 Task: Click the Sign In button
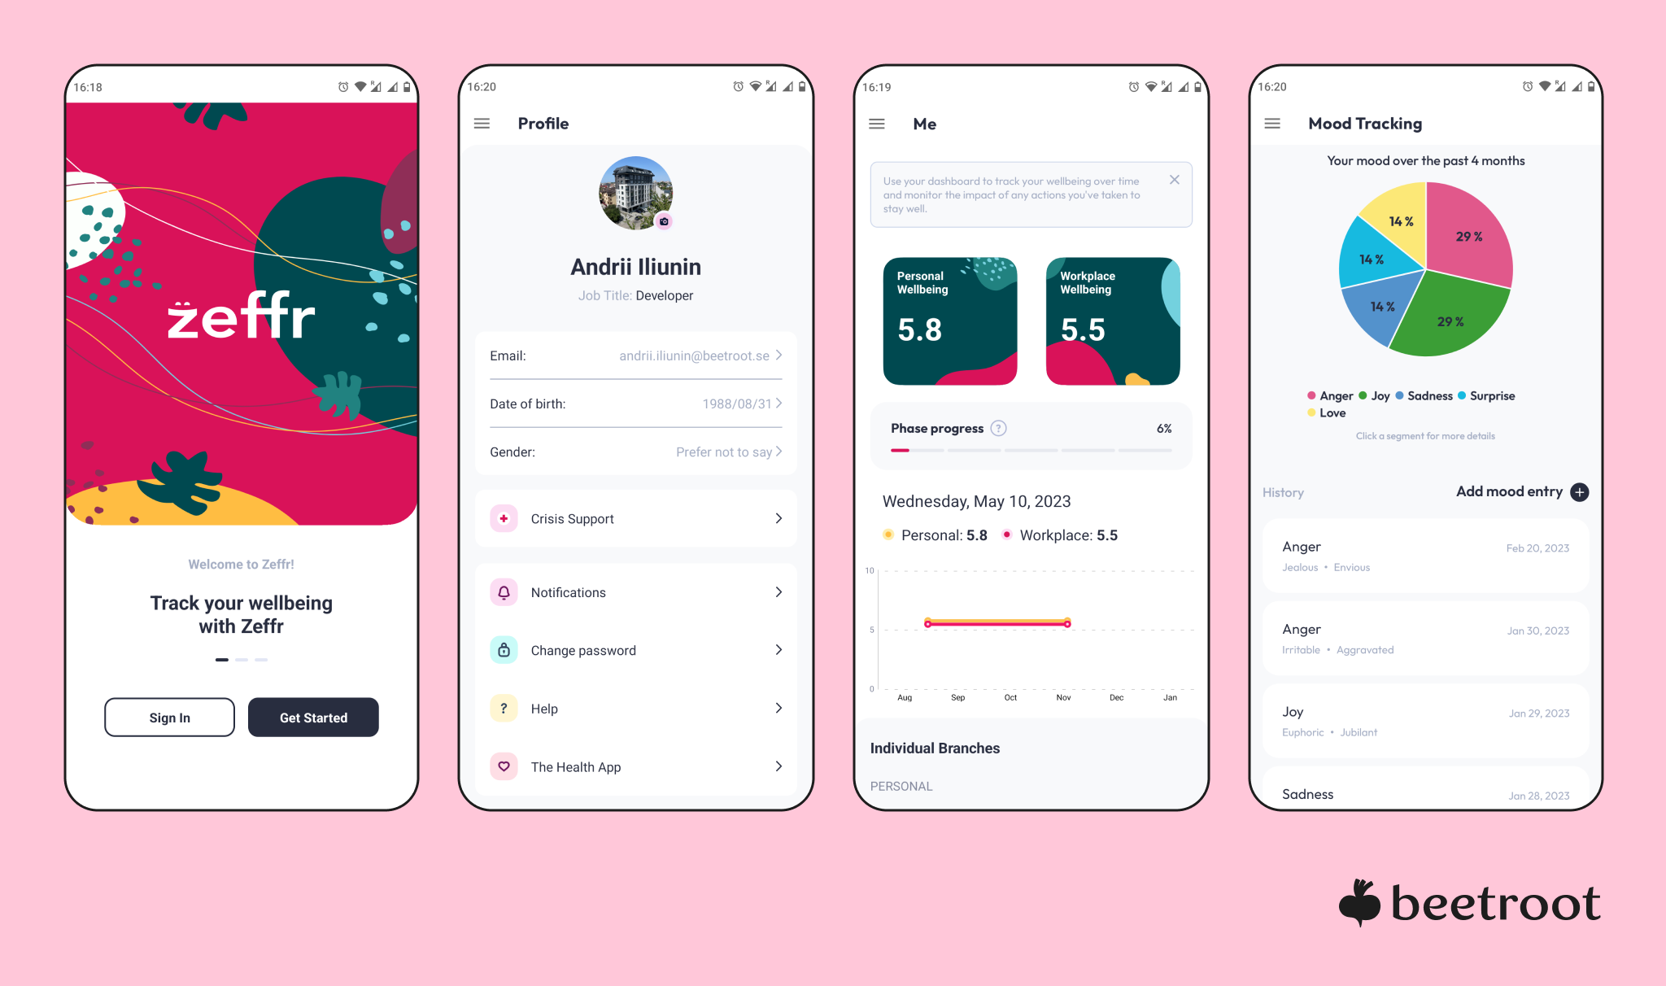click(x=169, y=718)
